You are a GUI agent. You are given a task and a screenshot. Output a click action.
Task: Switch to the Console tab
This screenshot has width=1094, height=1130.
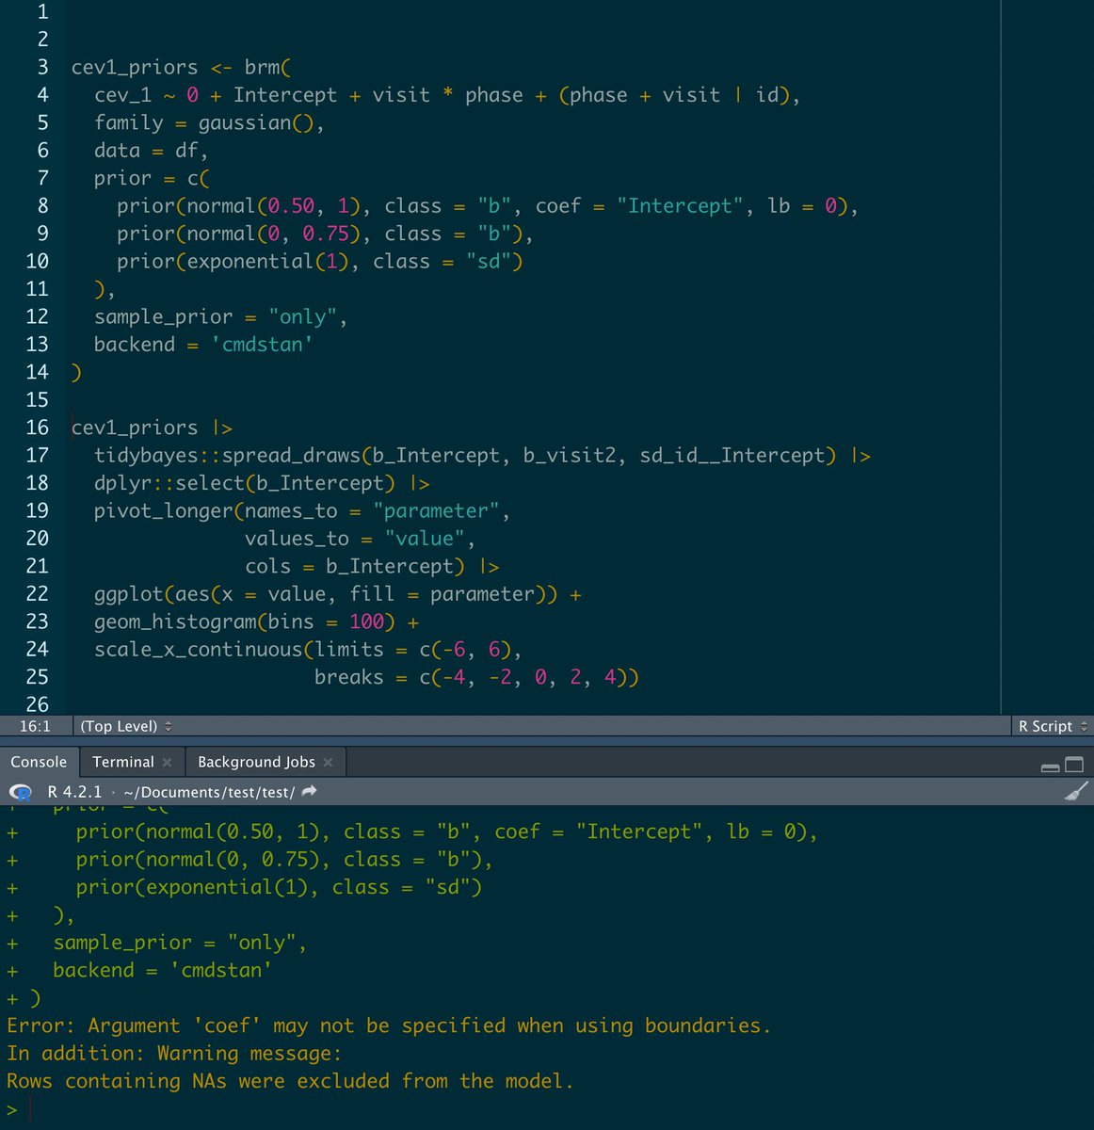pyautogui.click(x=39, y=762)
